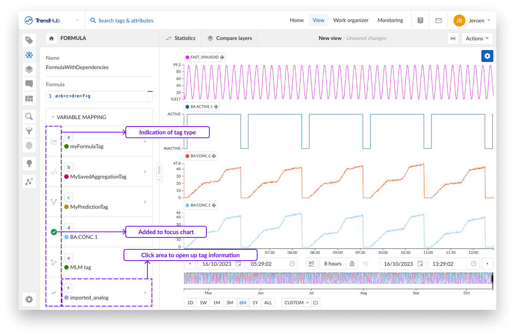The height and width of the screenshot is (336, 515).
Task: Enable live mode with the broadcast icon
Action: 453,38
